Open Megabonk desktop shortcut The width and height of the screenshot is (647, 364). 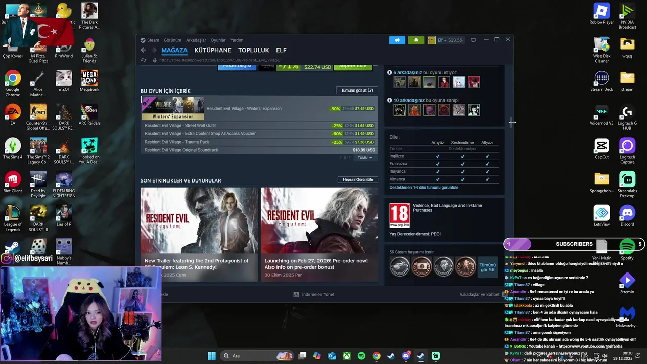point(89,81)
